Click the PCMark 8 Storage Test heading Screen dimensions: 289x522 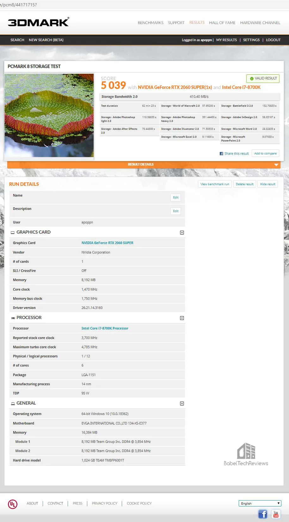34,66
